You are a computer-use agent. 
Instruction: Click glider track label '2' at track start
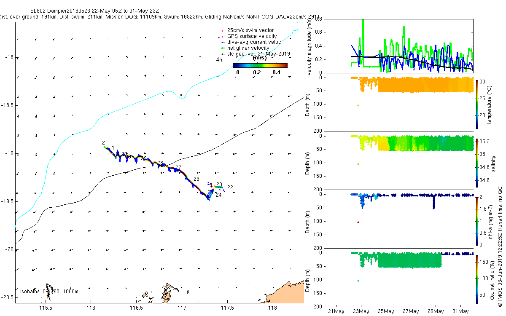click(x=103, y=143)
